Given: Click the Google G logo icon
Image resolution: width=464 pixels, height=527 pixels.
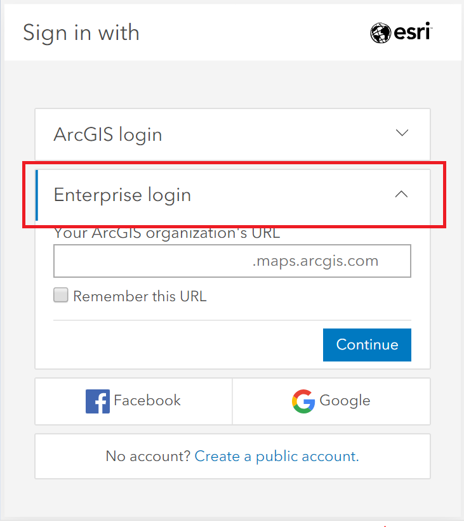Looking at the screenshot, I should coord(303,401).
